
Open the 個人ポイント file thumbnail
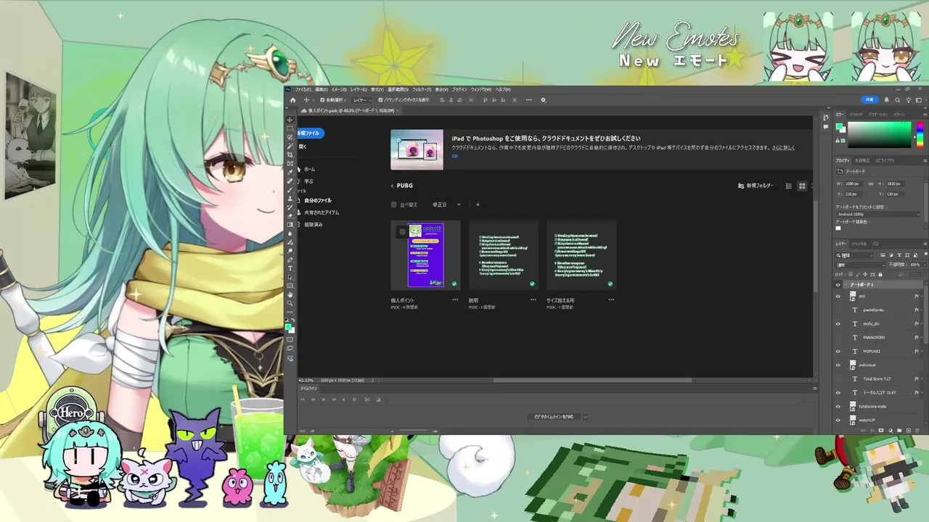click(x=426, y=255)
